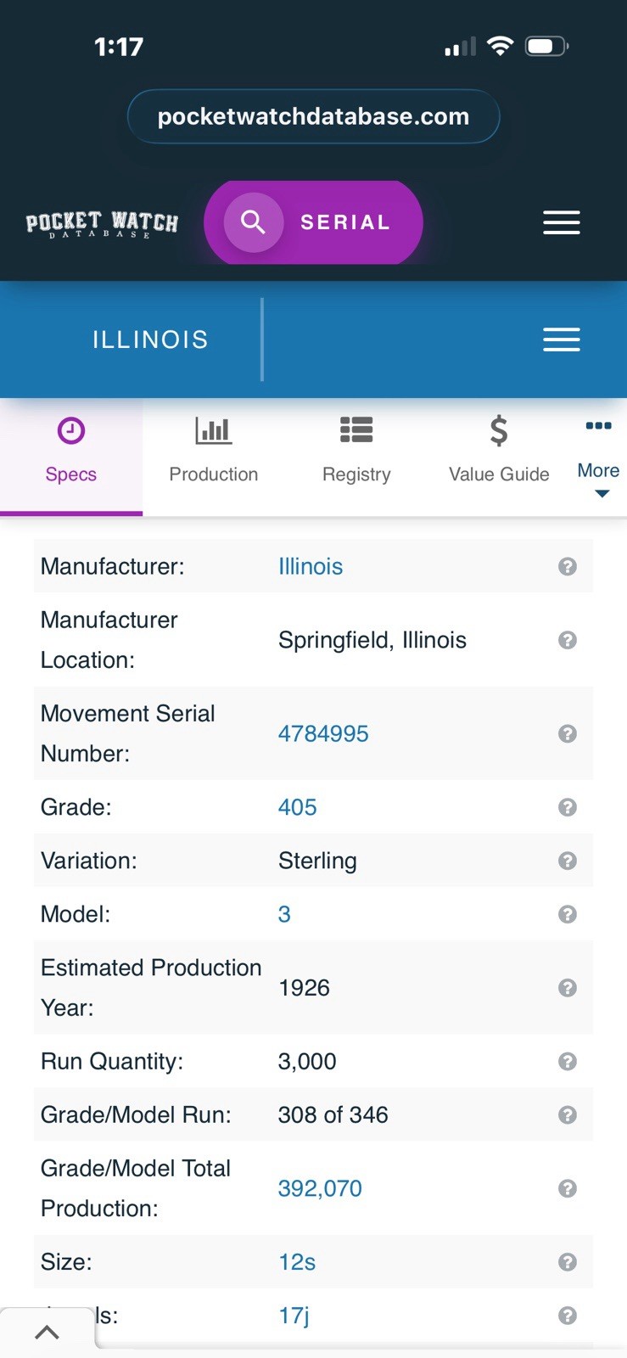Follow serial number 4784995 link

[323, 733]
